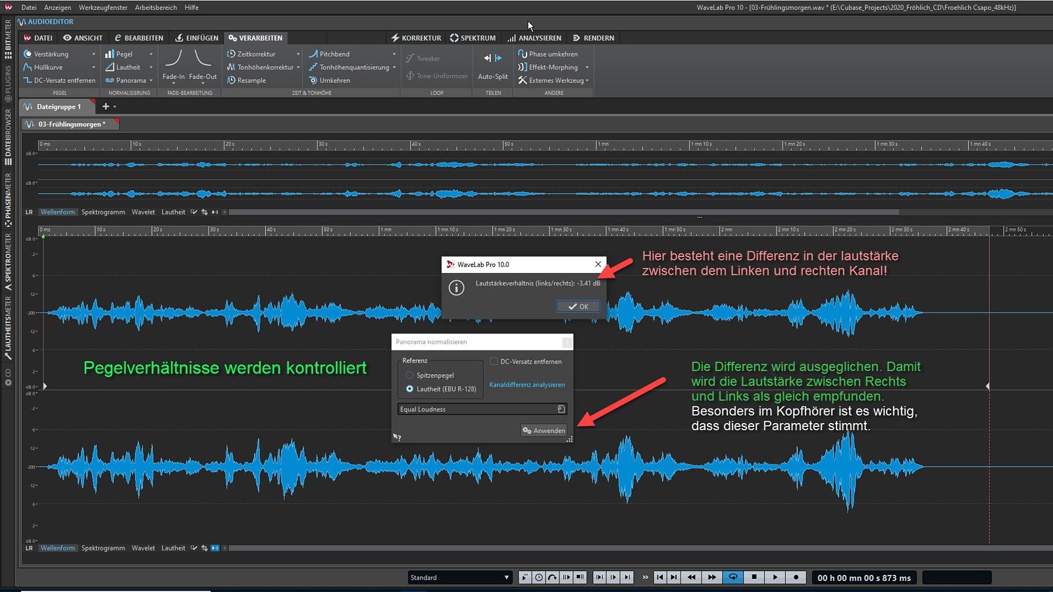Click the overview horizontal scrollbar
Image resolution: width=1053 pixels, height=592 pixels.
(x=563, y=212)
